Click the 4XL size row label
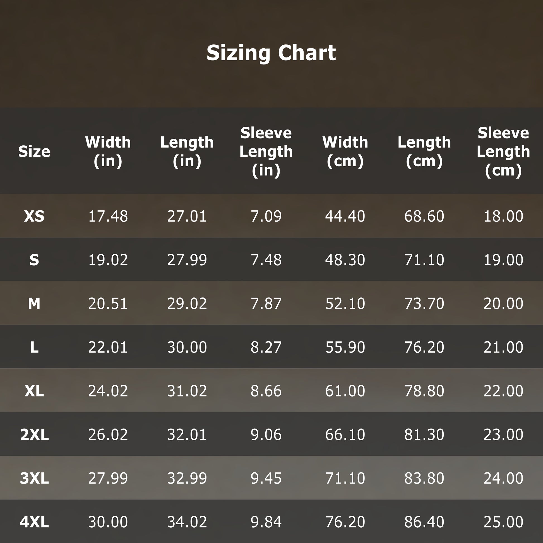The width and height of the screenshot is (543, 543). (x=34, y=522)
